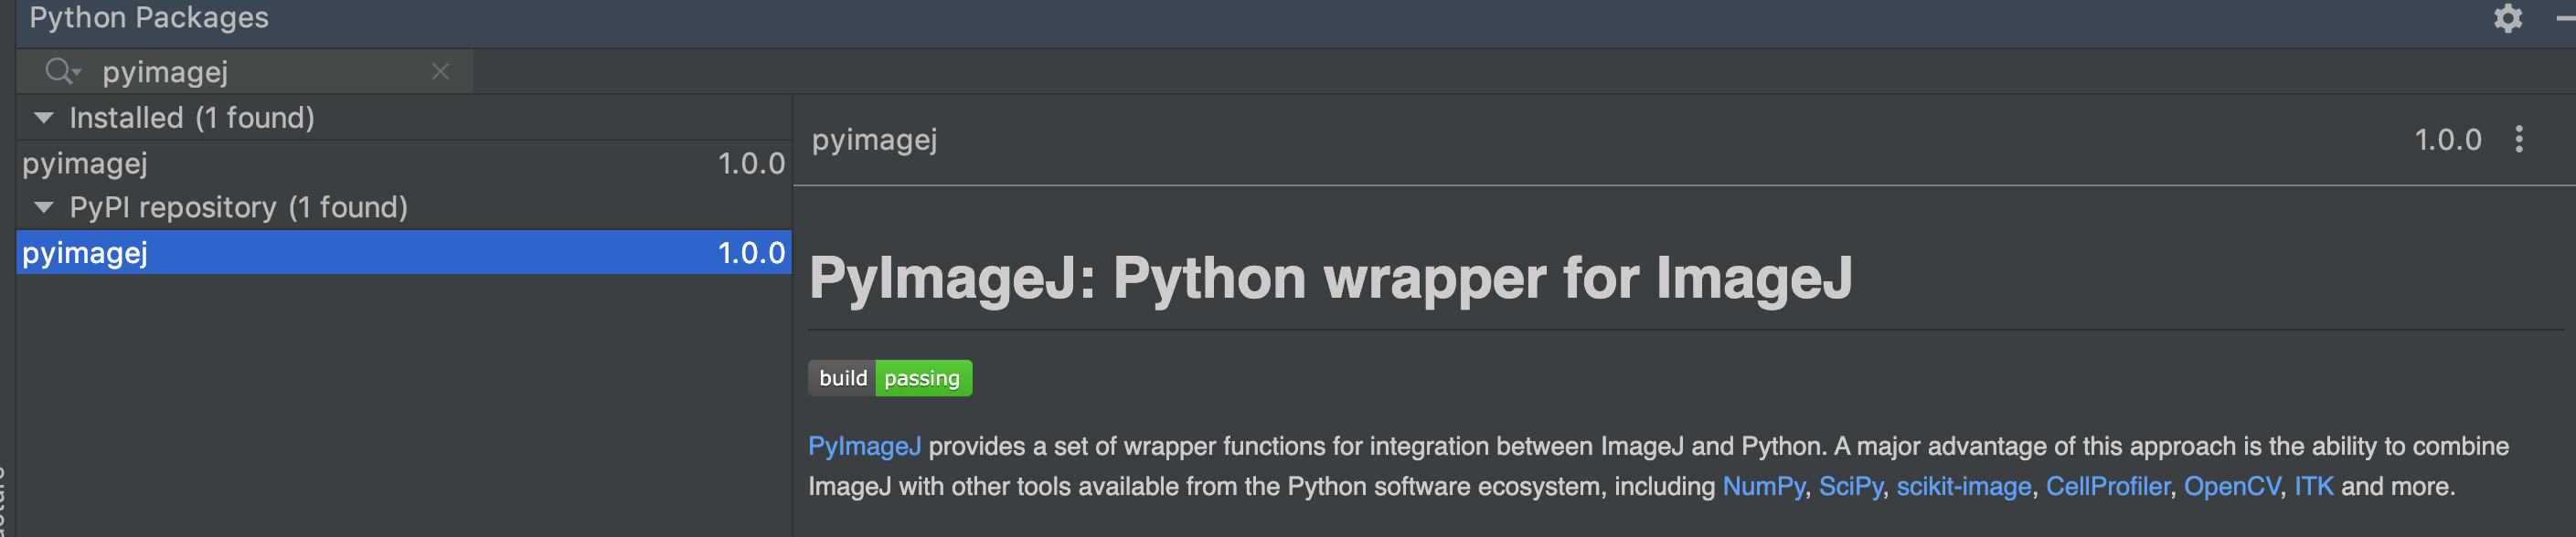
Task: Click the build passing badge
Action: pos(889,378)
